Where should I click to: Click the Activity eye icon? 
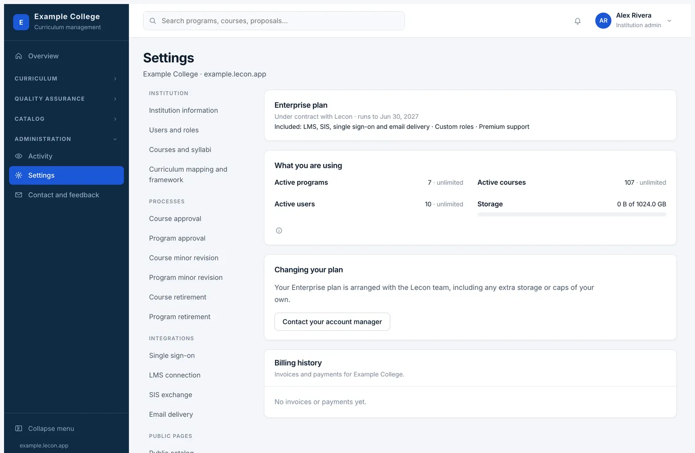pos(19,156)
